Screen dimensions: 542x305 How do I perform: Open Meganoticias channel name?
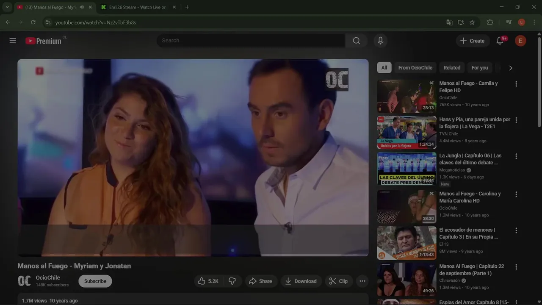coord(452,170)
